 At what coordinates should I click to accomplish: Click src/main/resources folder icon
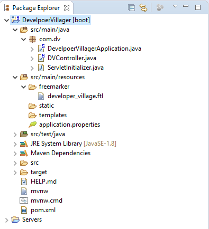click(24, 77)
